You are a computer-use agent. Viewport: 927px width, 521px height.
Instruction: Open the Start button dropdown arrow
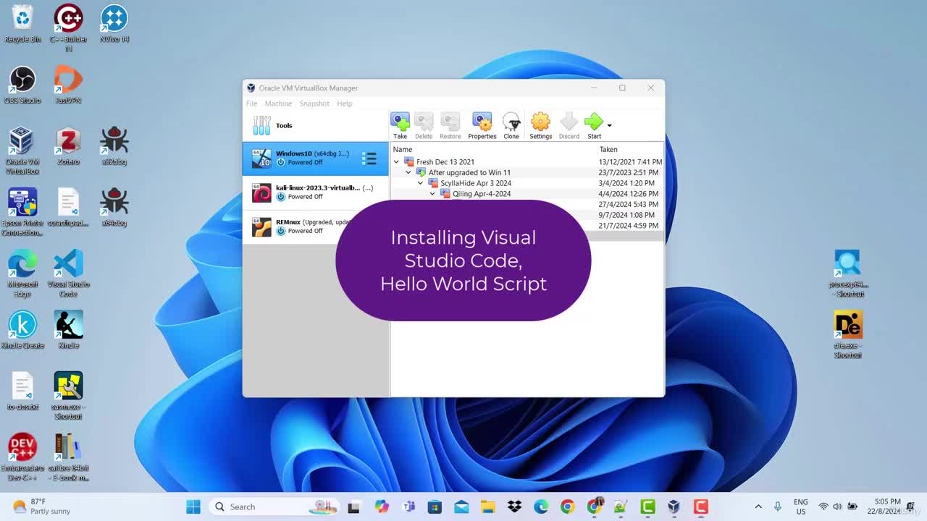[609, 126]
